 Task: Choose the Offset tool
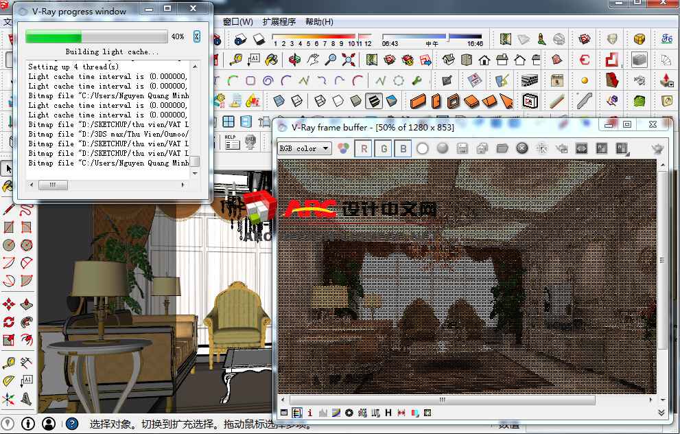pyautogui.click(x=27, y=340)
